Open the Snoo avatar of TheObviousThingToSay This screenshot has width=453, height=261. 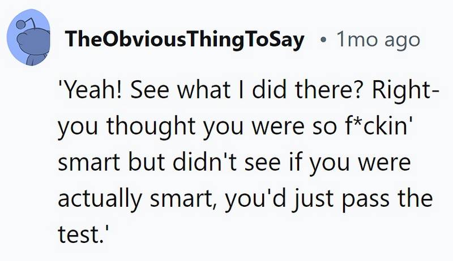(x=28, y=37)
